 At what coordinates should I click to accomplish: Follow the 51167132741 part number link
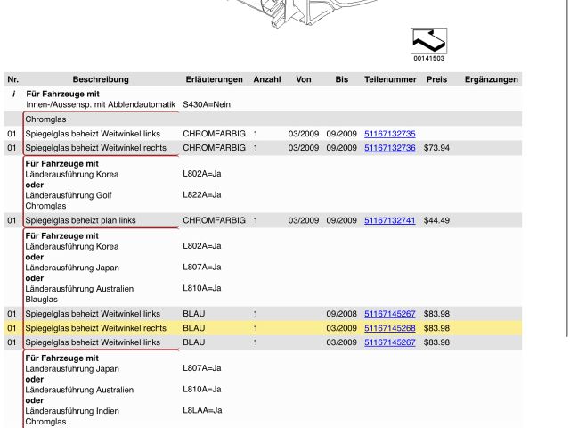389,220
